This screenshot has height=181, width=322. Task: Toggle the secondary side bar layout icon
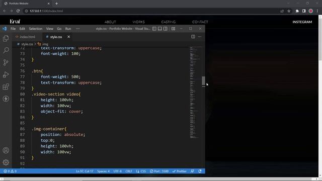[x=166, y=29]
